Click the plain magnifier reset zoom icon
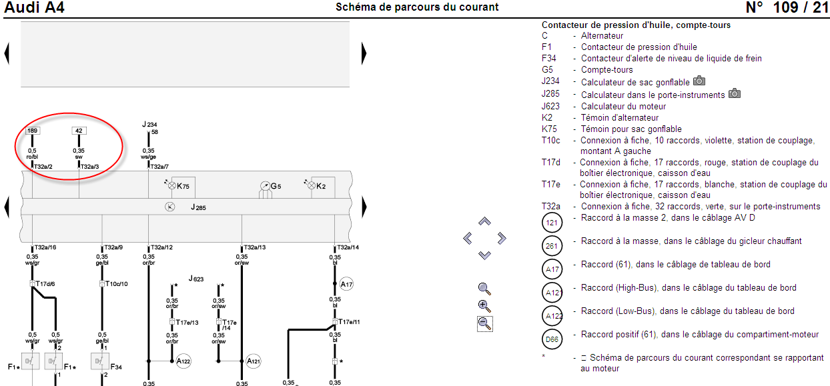Viewport: 830px width, 386px height. (x=484, y=289)
